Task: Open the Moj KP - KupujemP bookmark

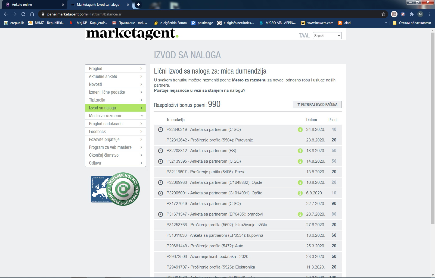Action: pos(89,23)
